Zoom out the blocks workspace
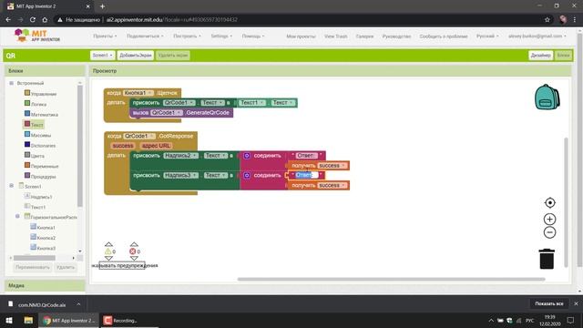Image resolution: width=583 pixels, height=328 pixels. [x=549, y=232]
